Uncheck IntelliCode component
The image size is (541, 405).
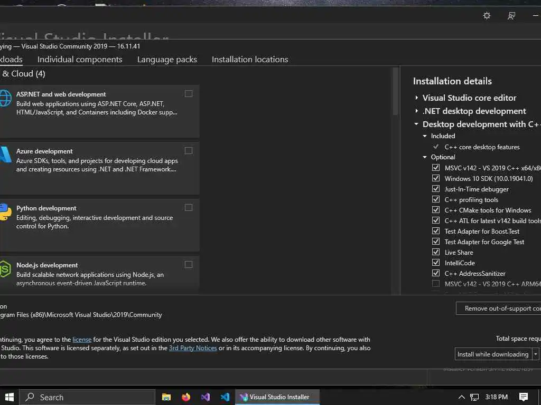(436, 263)
